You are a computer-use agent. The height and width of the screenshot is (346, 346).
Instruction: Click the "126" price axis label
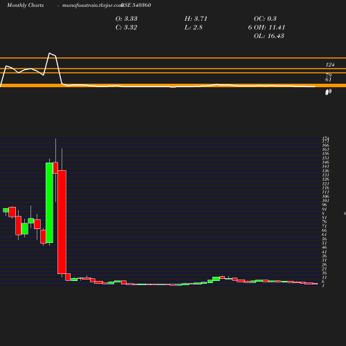(x=326, y=179)
